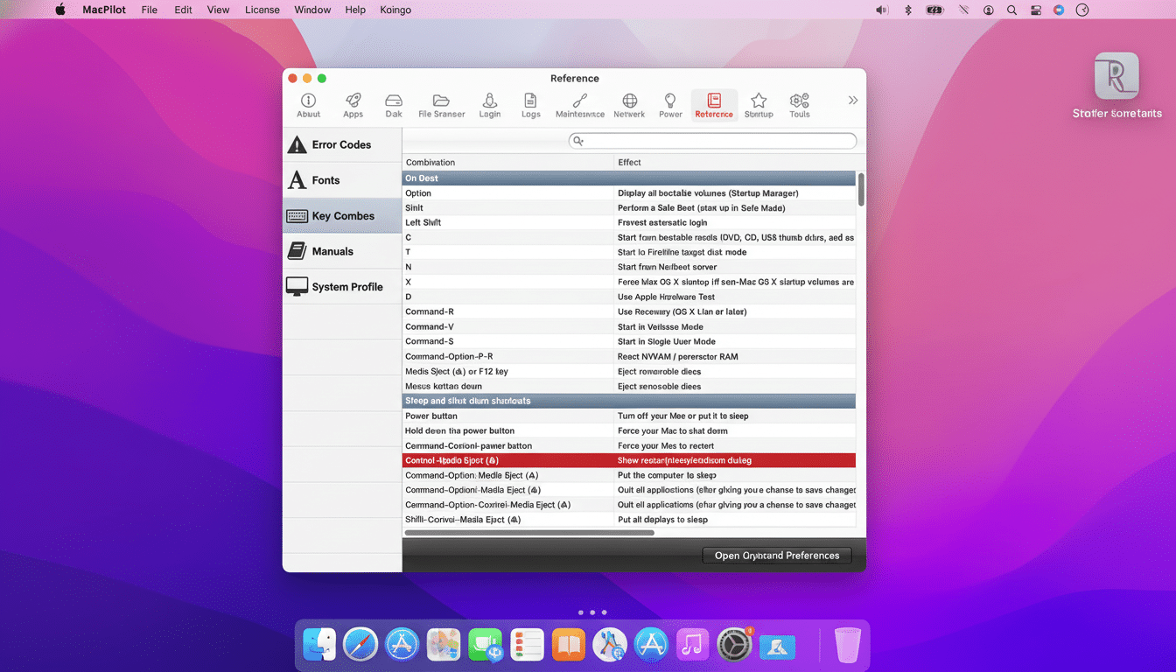Select the Command-R table row

pyautogui.click(x=525, y=311)
